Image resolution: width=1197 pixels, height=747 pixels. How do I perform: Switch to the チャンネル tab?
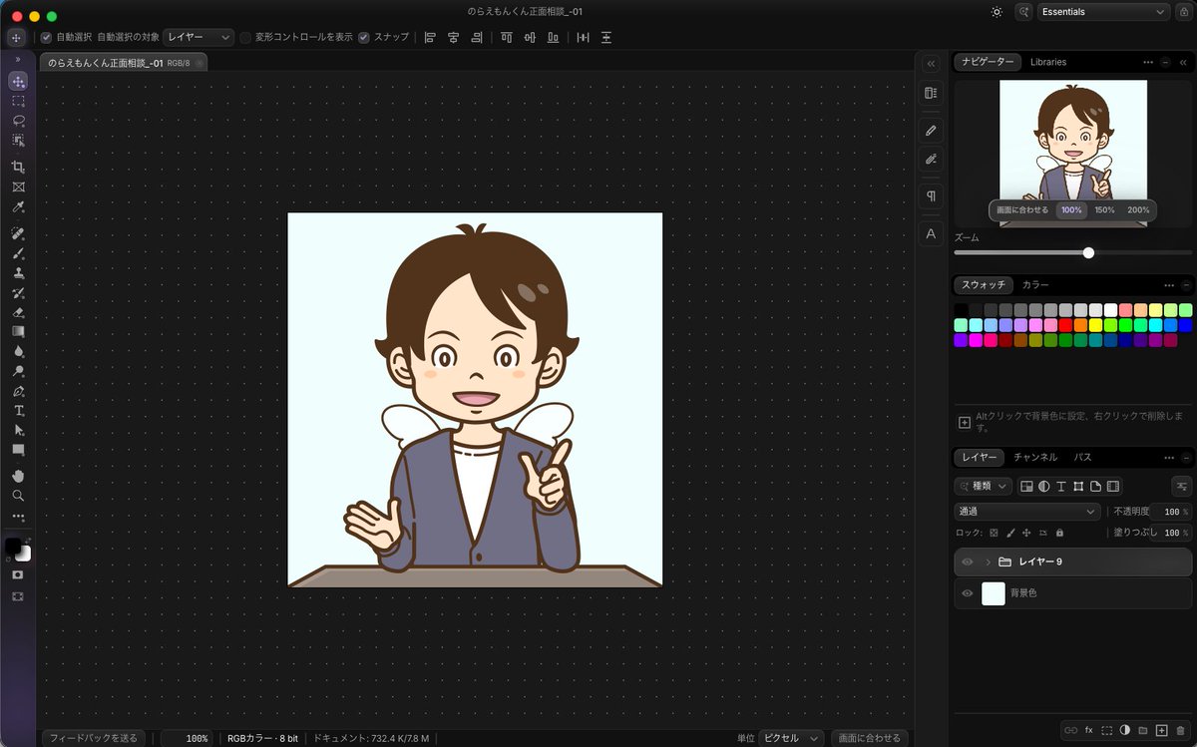pyautogui.click(x=1035, y=457)
